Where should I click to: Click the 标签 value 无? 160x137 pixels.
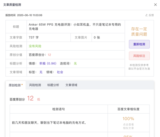tap(41, 72)
